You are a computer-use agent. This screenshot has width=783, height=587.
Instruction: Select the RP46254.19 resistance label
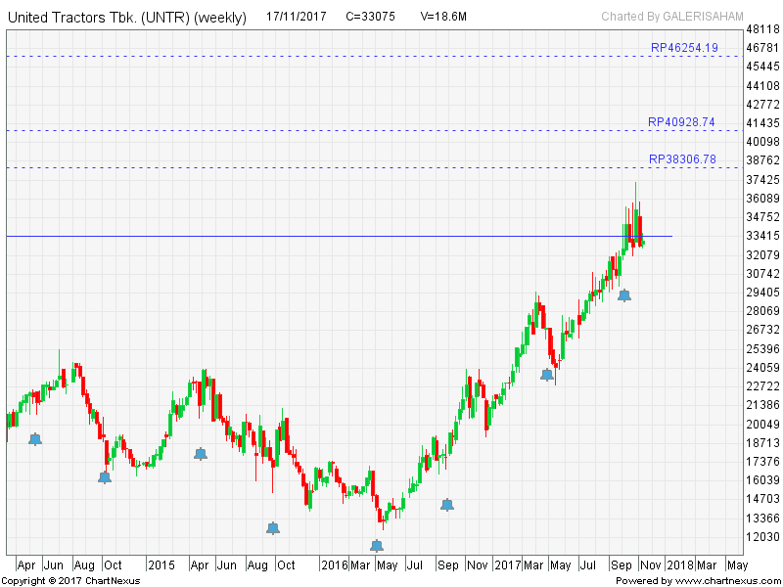[x=684, y=48]
